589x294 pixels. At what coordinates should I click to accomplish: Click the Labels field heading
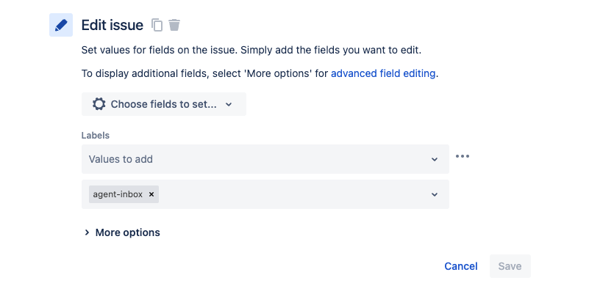[96, 135]
